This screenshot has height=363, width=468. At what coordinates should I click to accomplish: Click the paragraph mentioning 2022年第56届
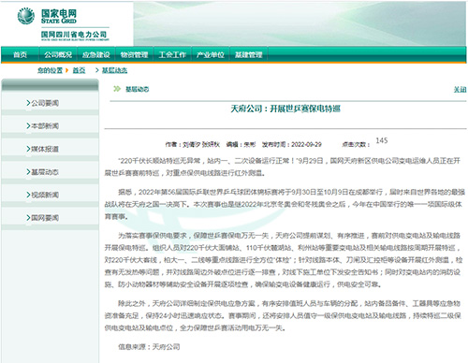click(285, 204)
